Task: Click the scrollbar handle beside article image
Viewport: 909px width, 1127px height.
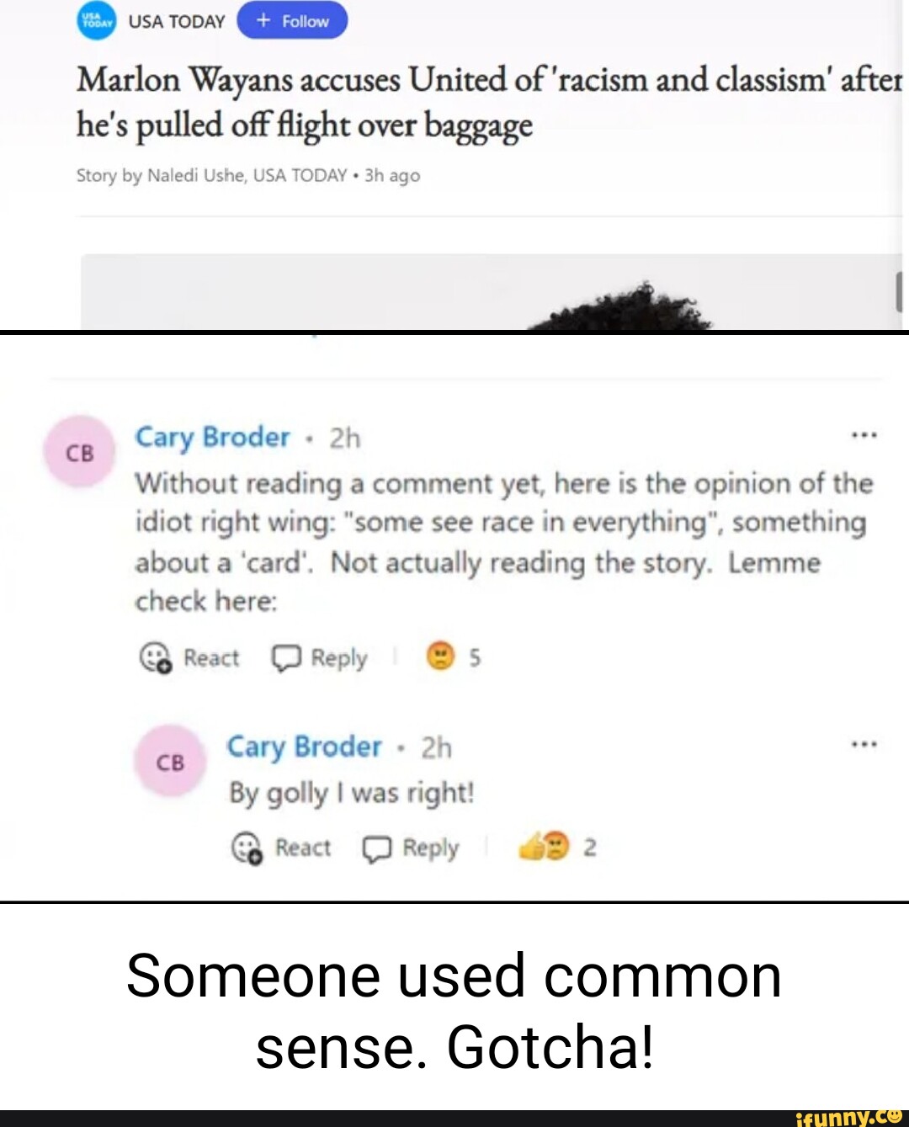Action: [x=899, y=291]
